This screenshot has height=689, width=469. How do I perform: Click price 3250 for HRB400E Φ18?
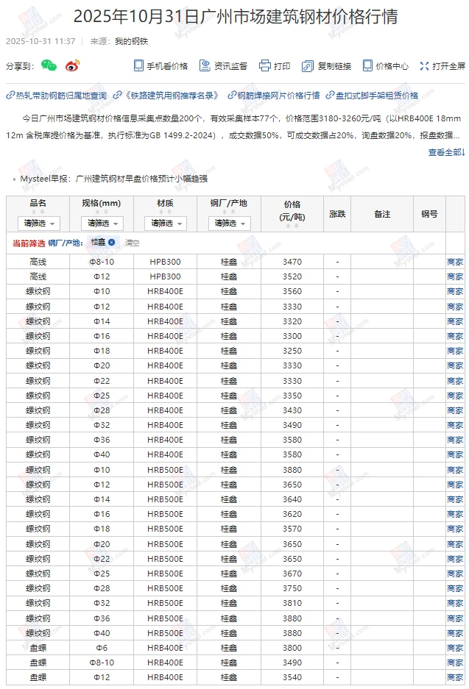292,351
